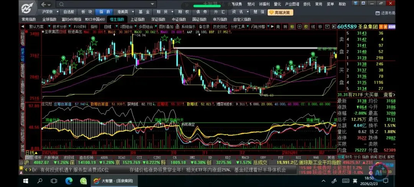Click the crosshair grid icon
The height and width of the screenshot is (187, 414).
[299, 27]
